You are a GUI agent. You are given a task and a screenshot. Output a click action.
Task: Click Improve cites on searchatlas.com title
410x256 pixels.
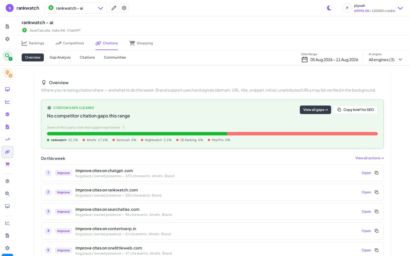(x=107, y=209)
